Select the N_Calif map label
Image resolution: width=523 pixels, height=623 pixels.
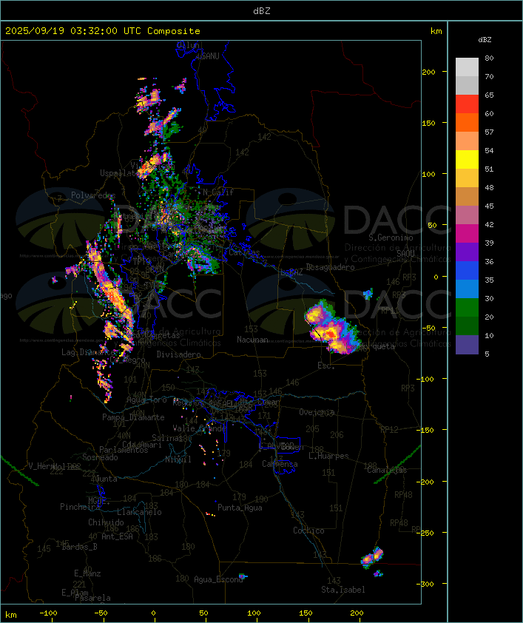click(x=218, y=192)
